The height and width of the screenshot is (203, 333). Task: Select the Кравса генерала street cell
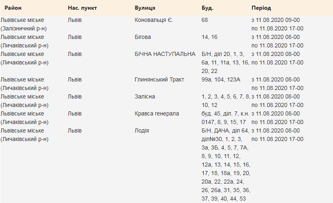(157, 113)
